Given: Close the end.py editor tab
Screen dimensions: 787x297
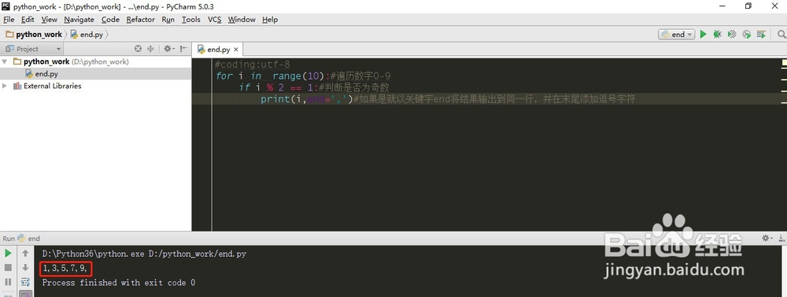Looking at the screenshot, I should coord(236,50).
